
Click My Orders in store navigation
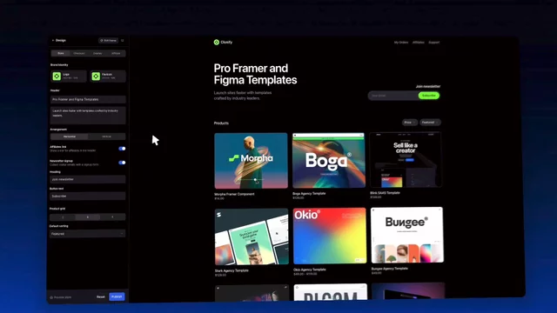[x=401, y=43]
